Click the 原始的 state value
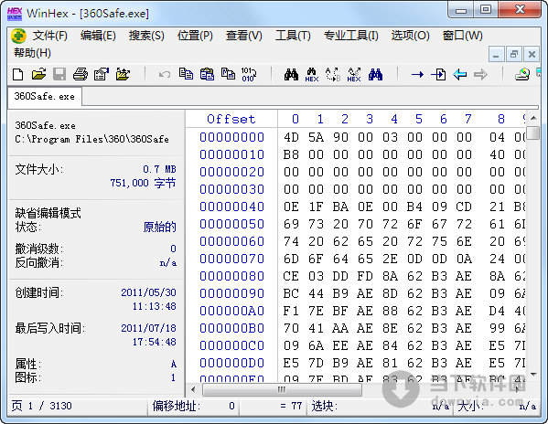548x424 pixels. coord(160,228)
